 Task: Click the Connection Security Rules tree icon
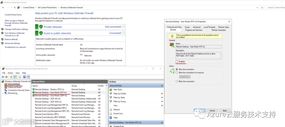click(x=6, y=90)
